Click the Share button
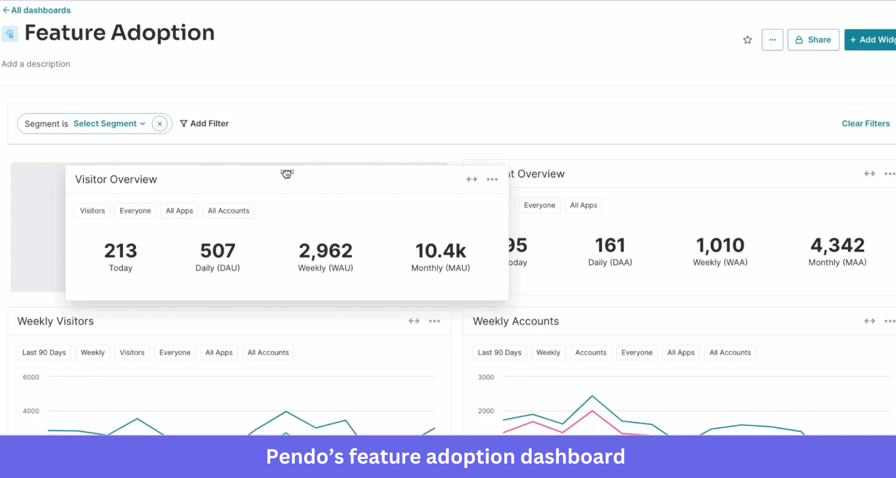 coord(813,40)
